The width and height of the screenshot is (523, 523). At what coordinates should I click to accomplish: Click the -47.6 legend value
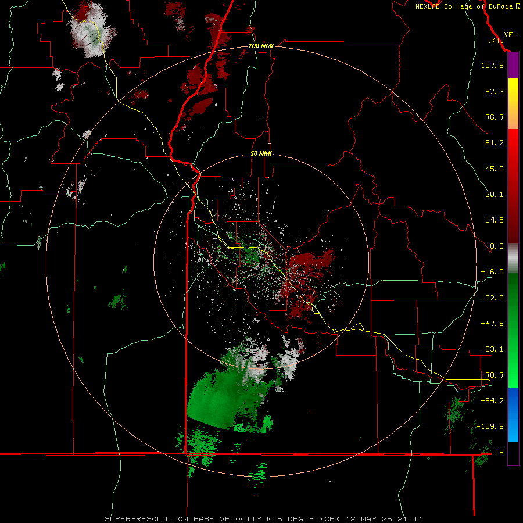(492, 324)
